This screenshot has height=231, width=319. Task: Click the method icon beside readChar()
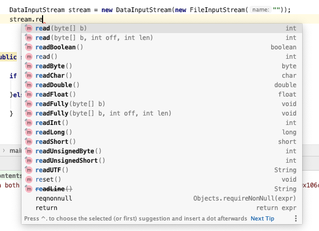point(29,76)
